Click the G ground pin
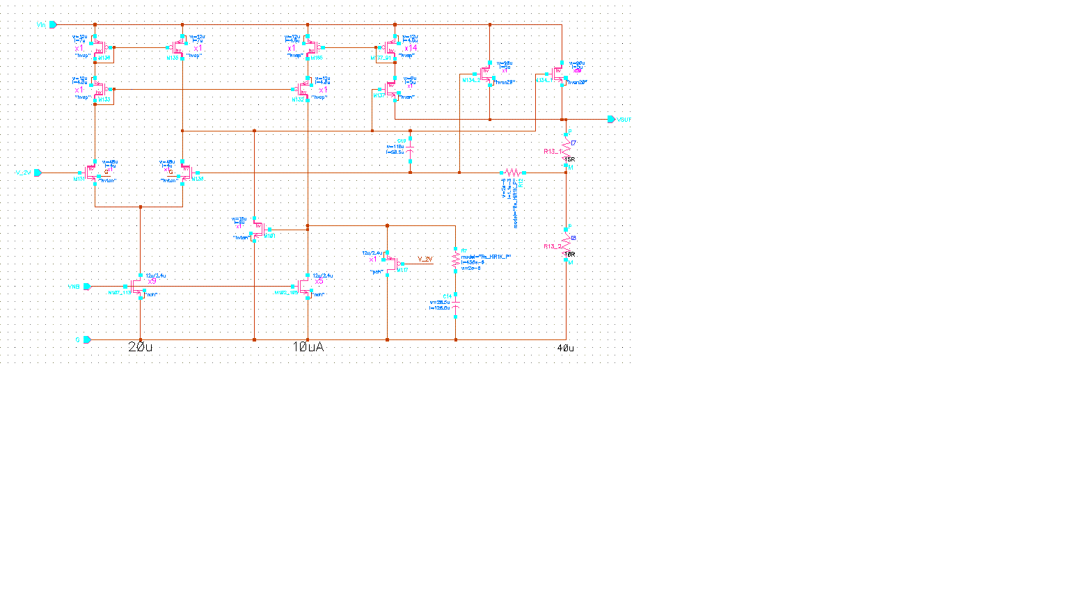Screen dimensions: 1069x601 [x=87, y=339]
